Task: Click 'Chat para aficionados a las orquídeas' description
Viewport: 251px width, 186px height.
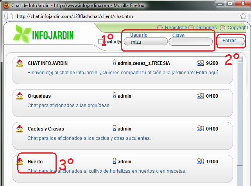Action: (69, 106)
